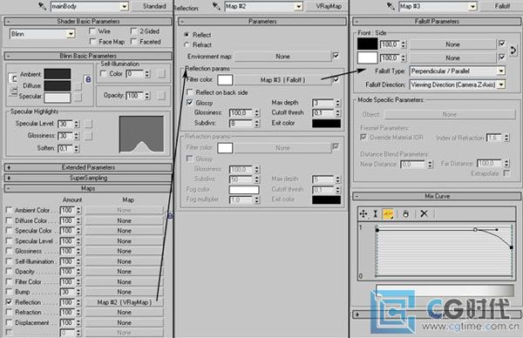Enable Wire checkbox
Image resolution: width=523 pixels, height=338 pixels.
[x=92, y=31]
